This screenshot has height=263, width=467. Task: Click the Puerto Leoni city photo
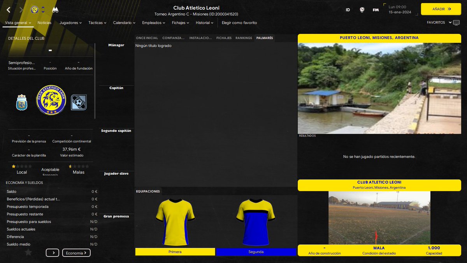click(x=379, y=88)
